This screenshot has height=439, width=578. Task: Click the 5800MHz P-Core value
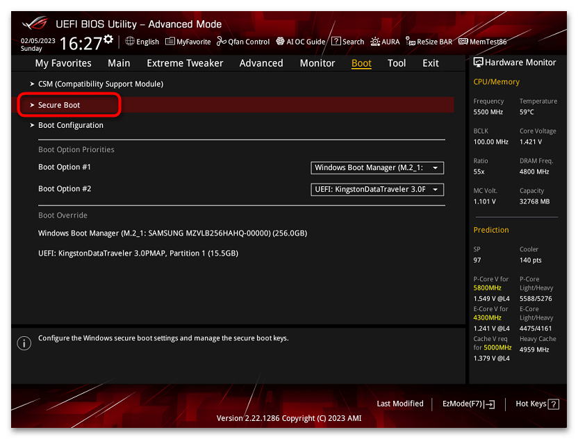pos(487,288)
